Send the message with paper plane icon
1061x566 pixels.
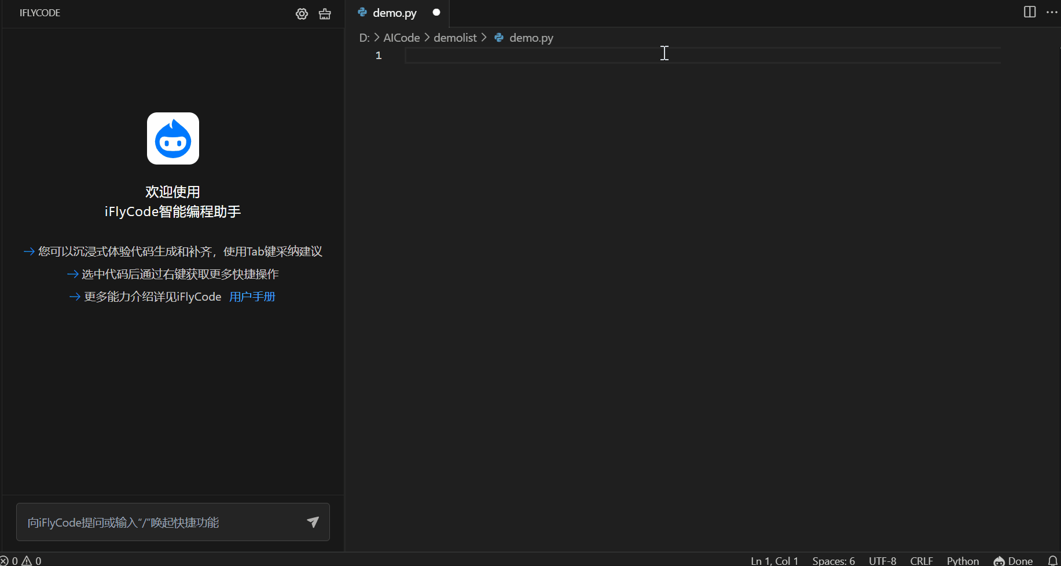click(x=313, y=522)
